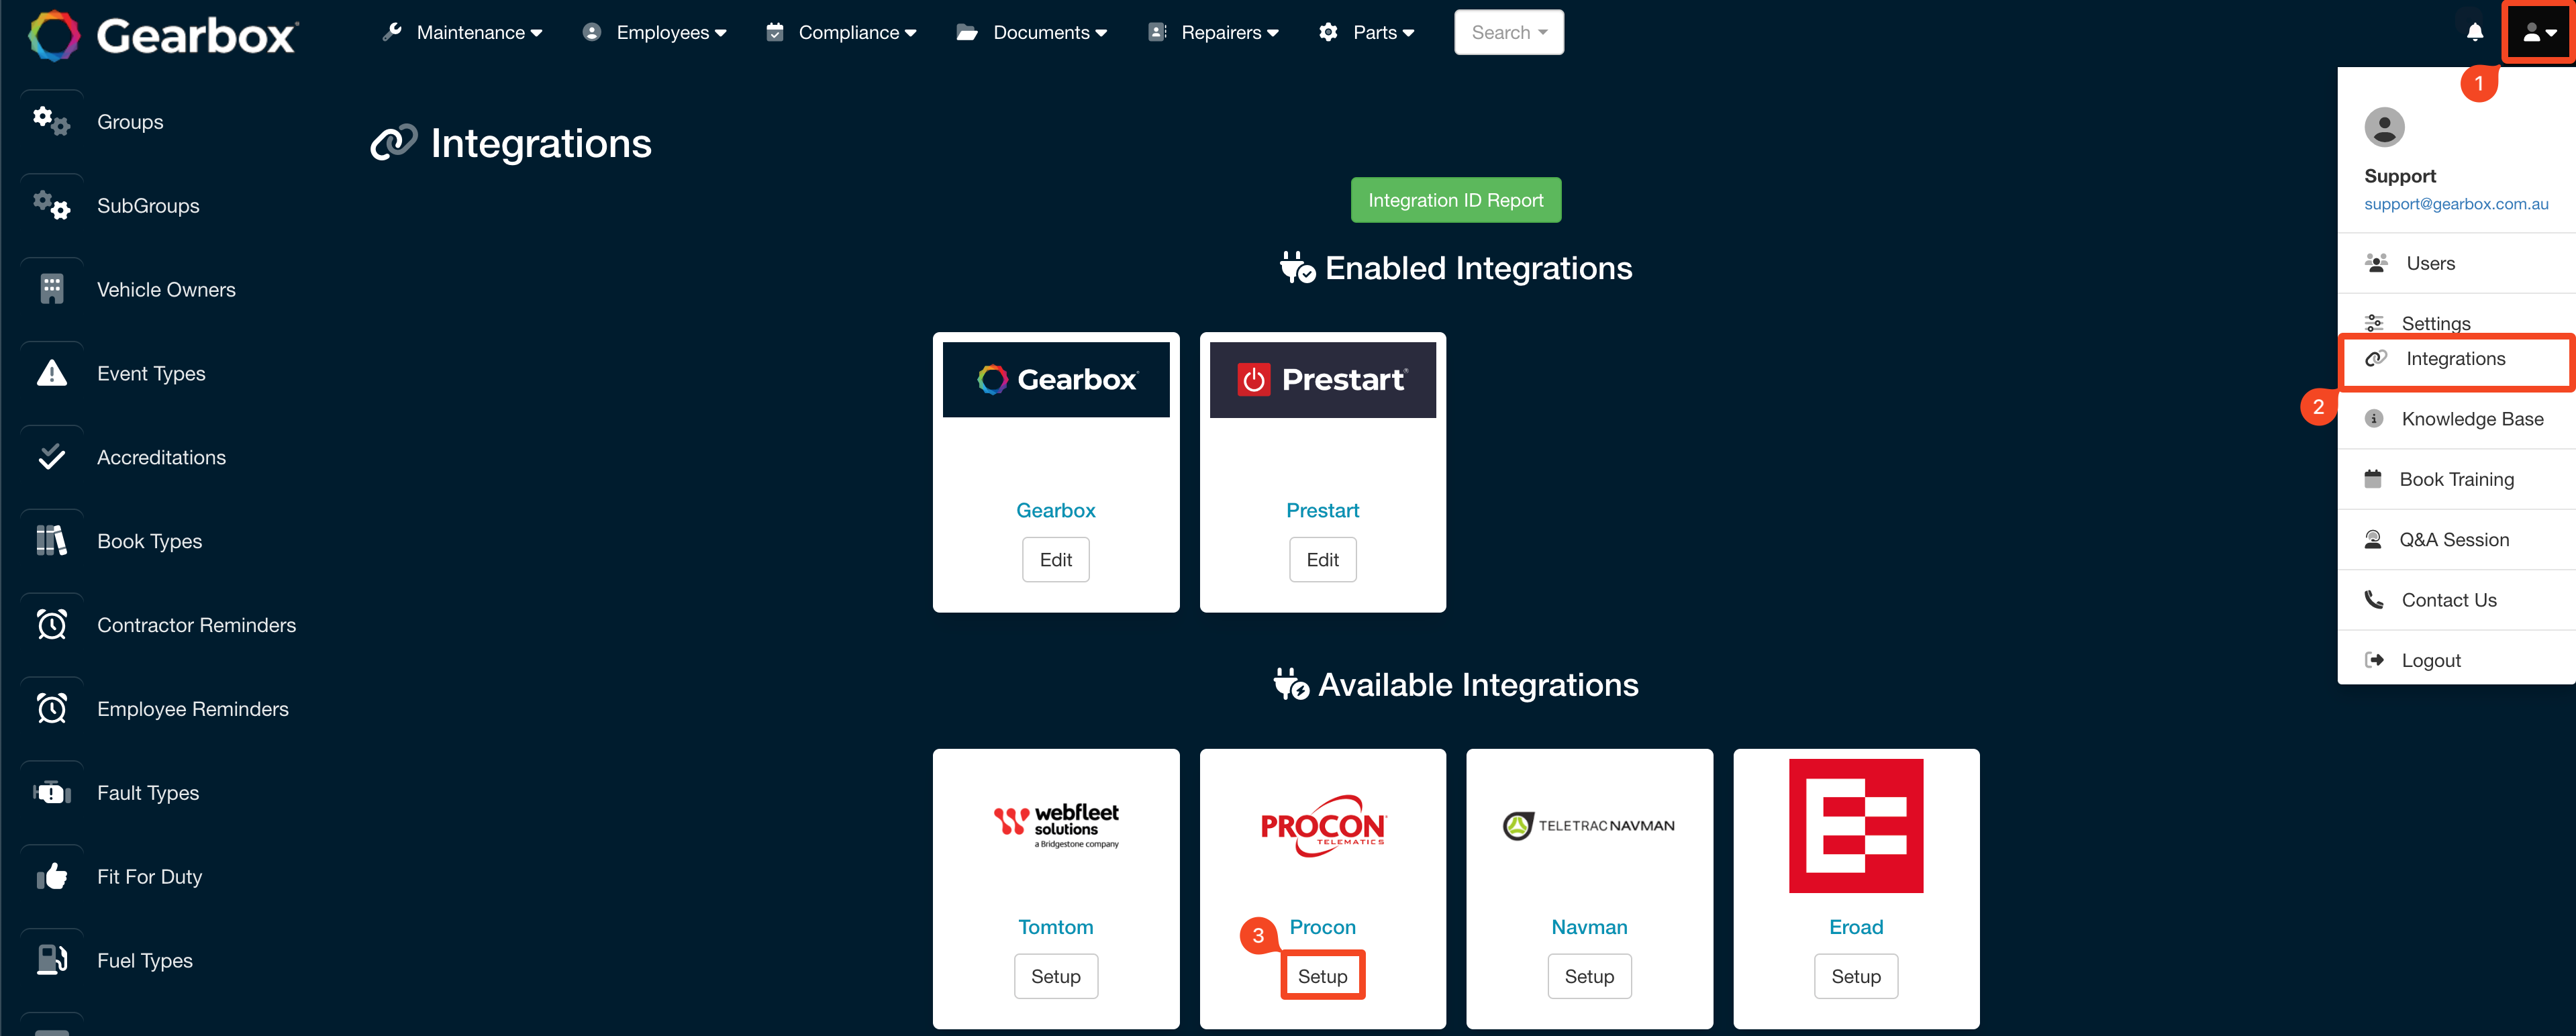
Task: Open the Gearbox integration name link
Action: [x=1056, y=511]
